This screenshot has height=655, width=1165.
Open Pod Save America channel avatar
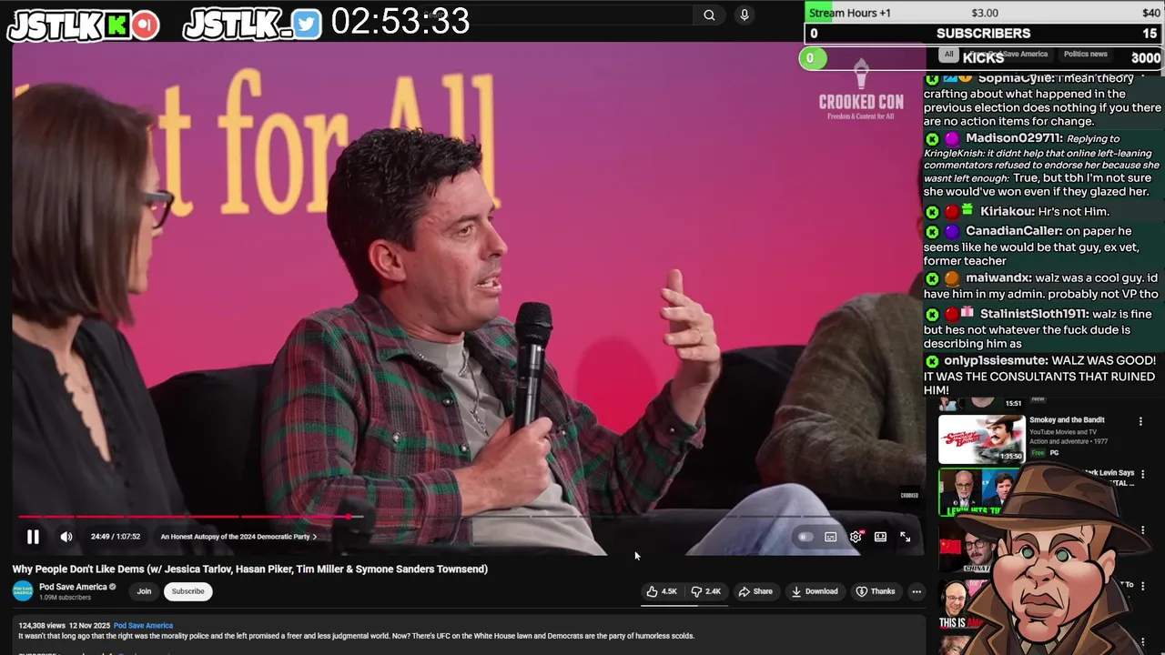click(x=23, y=591)
